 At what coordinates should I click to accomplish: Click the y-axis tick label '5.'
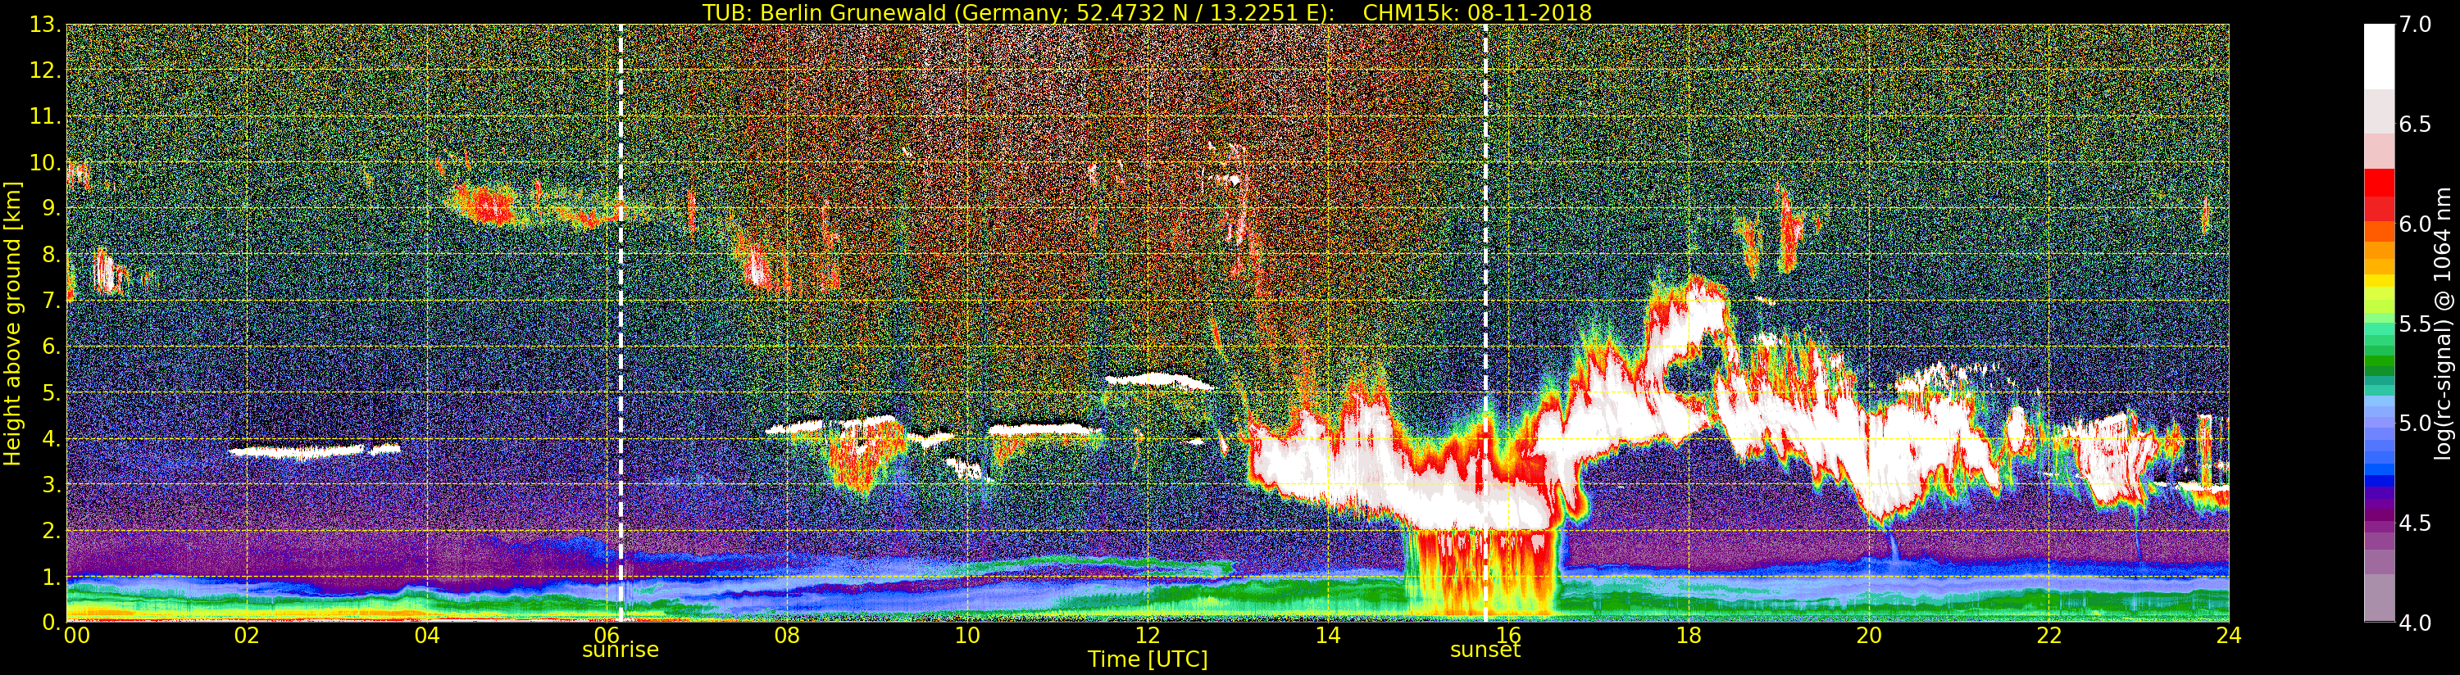pyautogui.click(x=51, y=392)
